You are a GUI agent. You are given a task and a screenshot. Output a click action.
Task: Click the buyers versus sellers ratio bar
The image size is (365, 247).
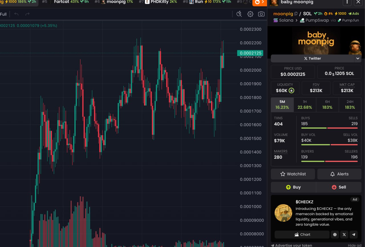click(x=329, y=161)
